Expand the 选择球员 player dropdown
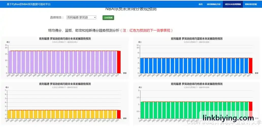 pos(81,17)
